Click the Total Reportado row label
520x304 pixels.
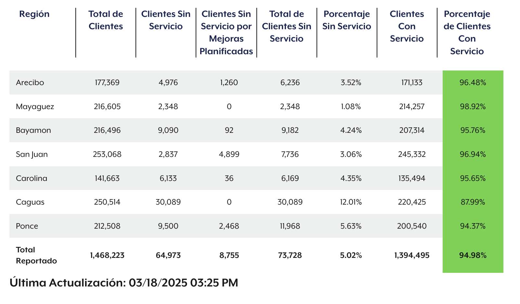tap(36, 255)
